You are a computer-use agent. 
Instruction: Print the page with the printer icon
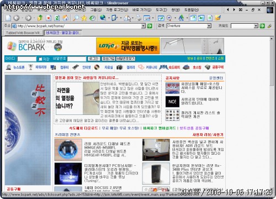pos(139,18)
